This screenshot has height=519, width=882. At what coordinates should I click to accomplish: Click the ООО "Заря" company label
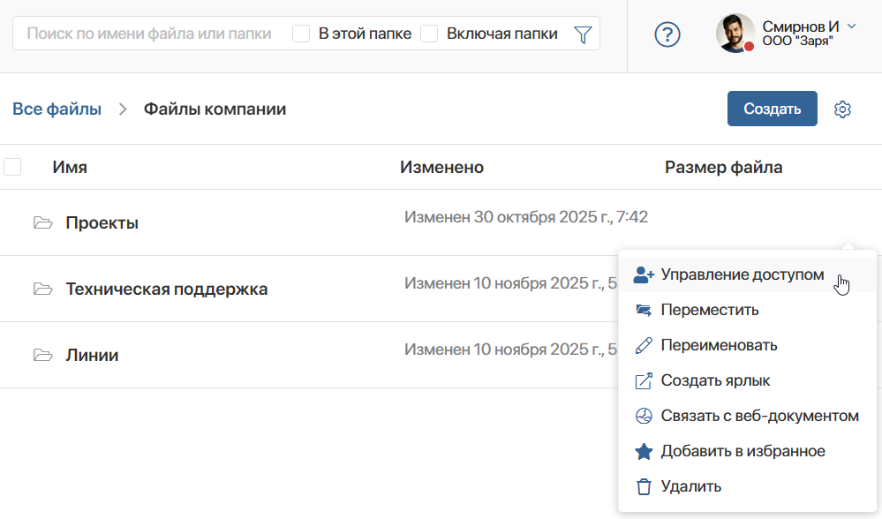(797, 41)
